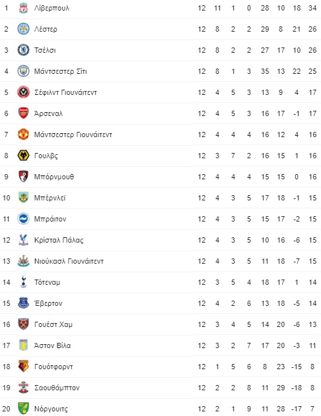
Task: Click the Sheffield United crest icon
Action: (x=23, y=92)
